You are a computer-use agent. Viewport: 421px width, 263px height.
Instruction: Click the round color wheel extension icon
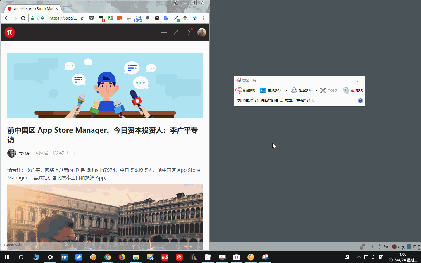pos(157,18)
